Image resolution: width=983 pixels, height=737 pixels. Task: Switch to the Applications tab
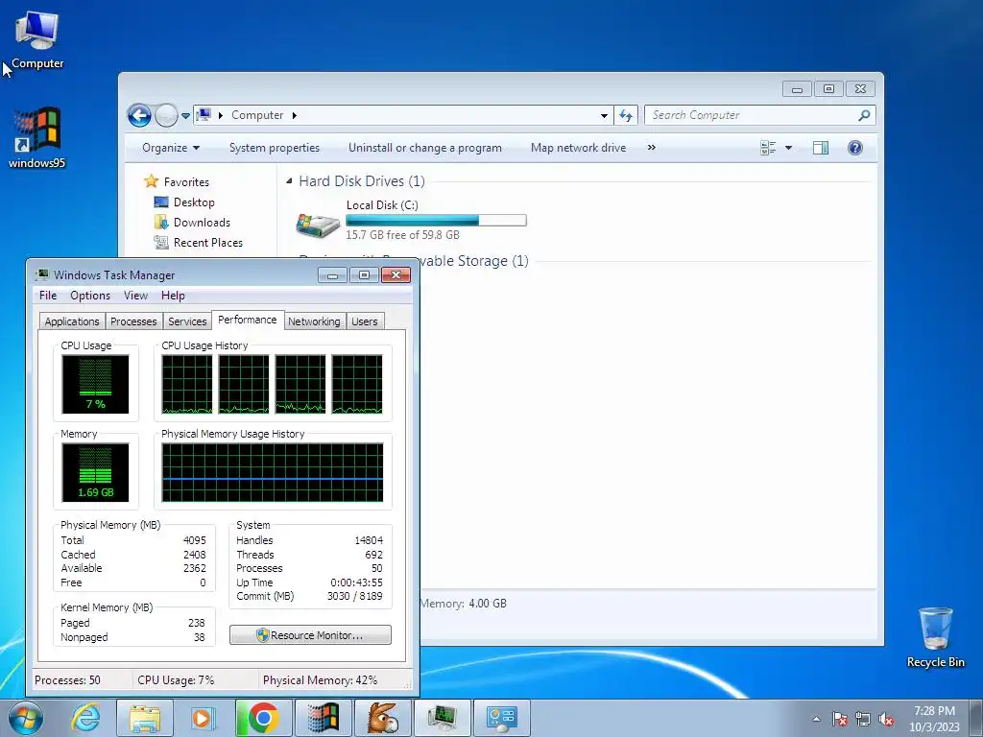72,321
